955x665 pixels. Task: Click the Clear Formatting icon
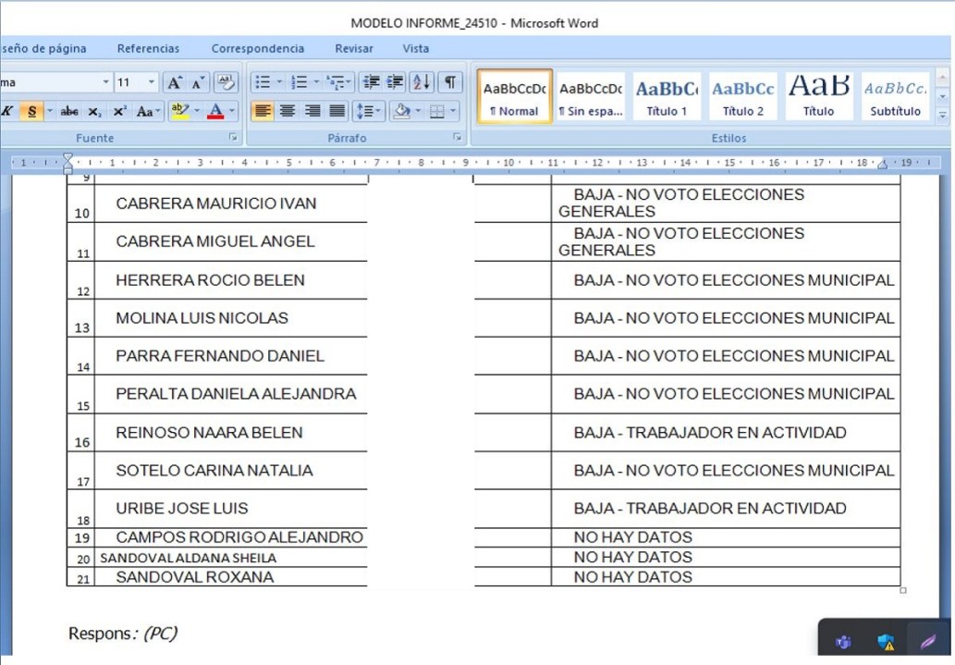[227, 82]
